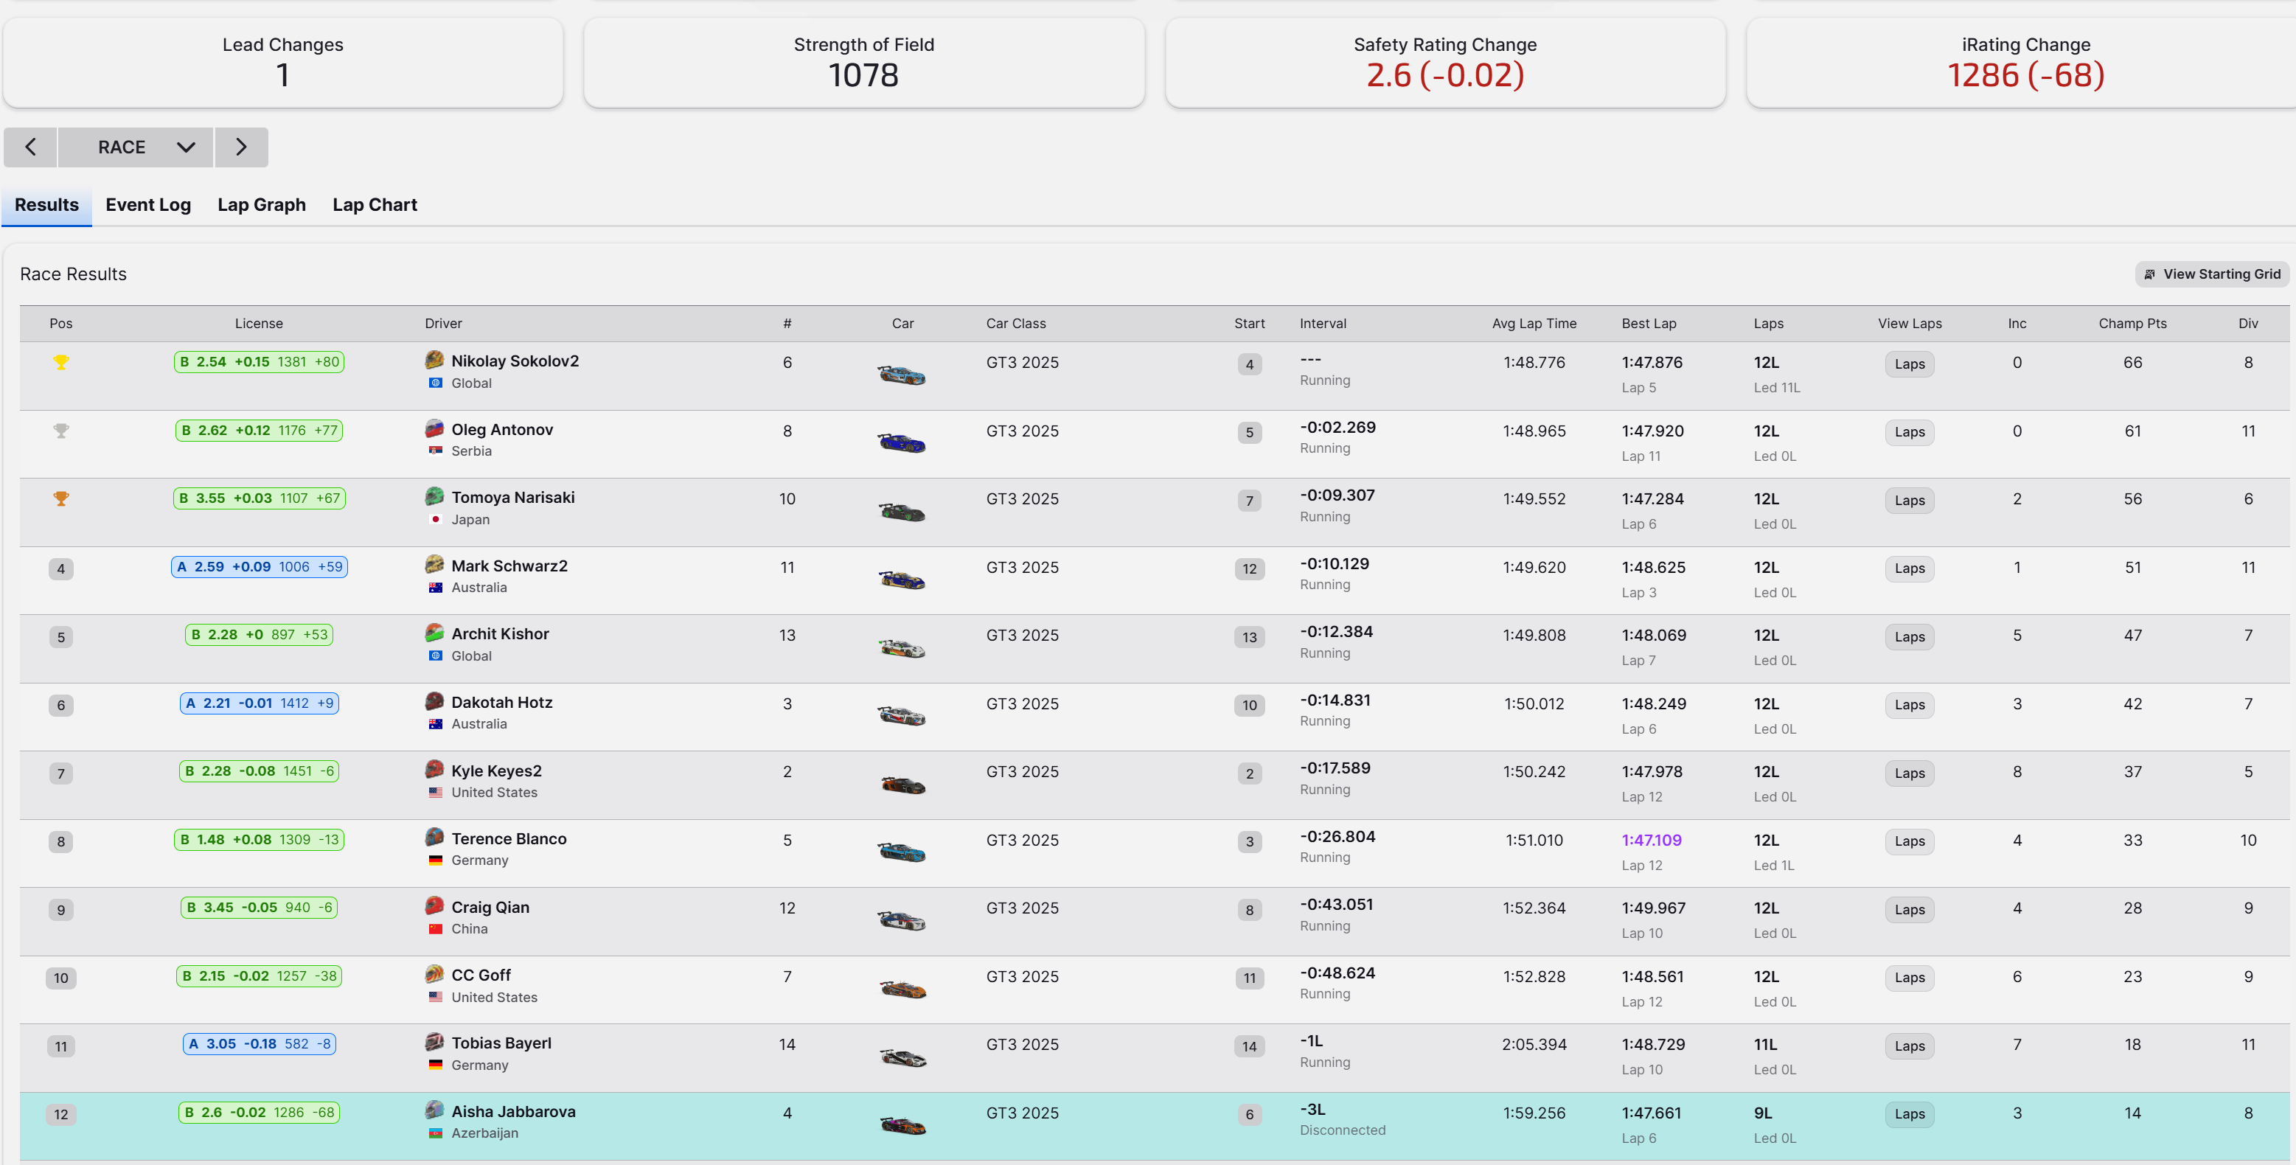Click the silver trophy icon for second place
This screenshot has height=1165, width=2296.
pos(60,431)
